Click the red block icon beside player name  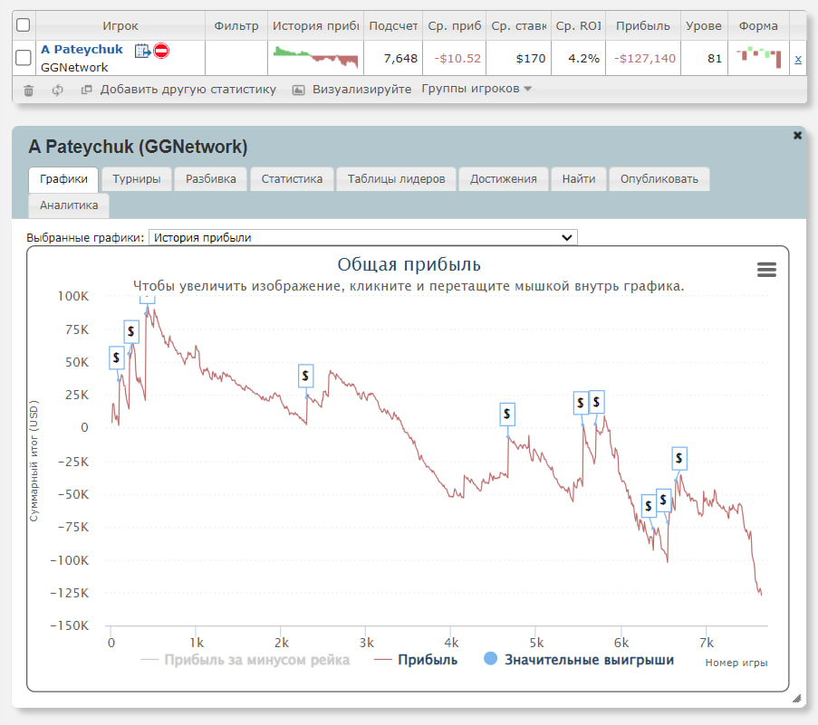pyautogui.click(x=161, y=51)
